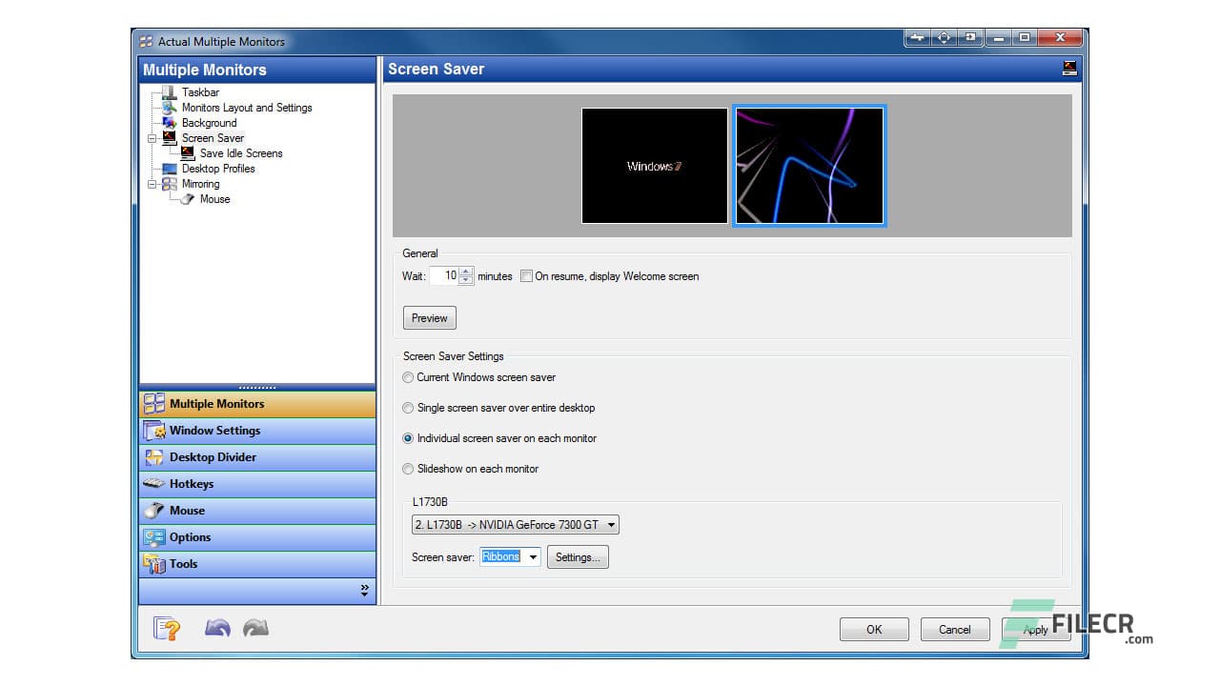Select Current Windows screen saver option

[409, 377]
